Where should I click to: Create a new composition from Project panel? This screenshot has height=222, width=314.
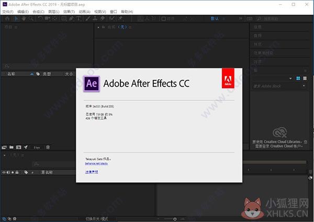pos(19,147)
